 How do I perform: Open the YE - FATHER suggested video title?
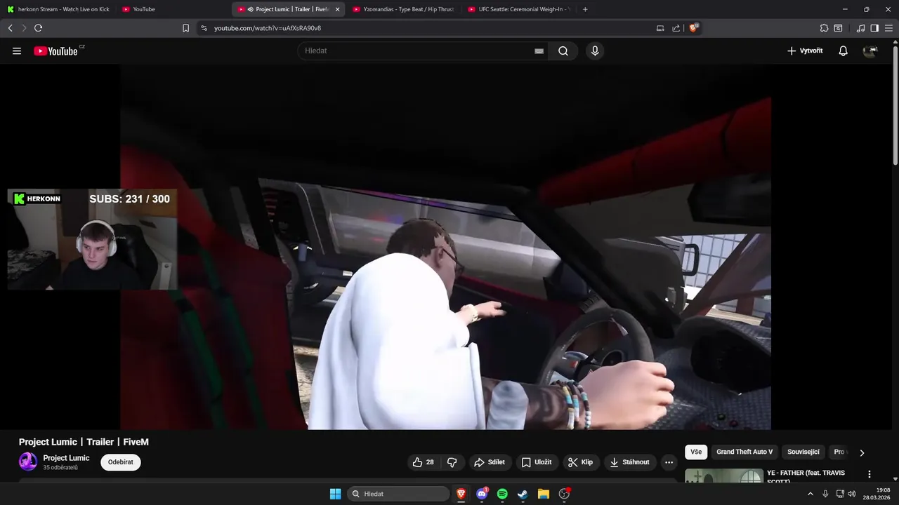click(806, 477)
